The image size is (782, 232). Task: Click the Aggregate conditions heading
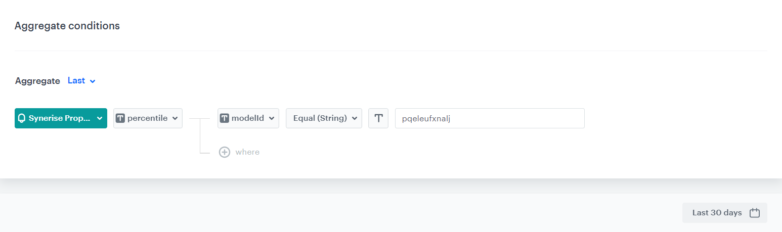pyautogui.click(x=67, y=26)
